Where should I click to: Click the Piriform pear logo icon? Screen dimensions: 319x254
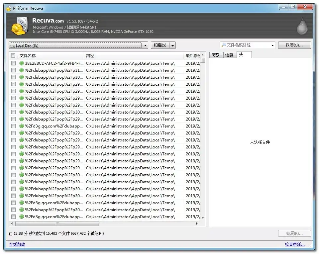[302, 26]
